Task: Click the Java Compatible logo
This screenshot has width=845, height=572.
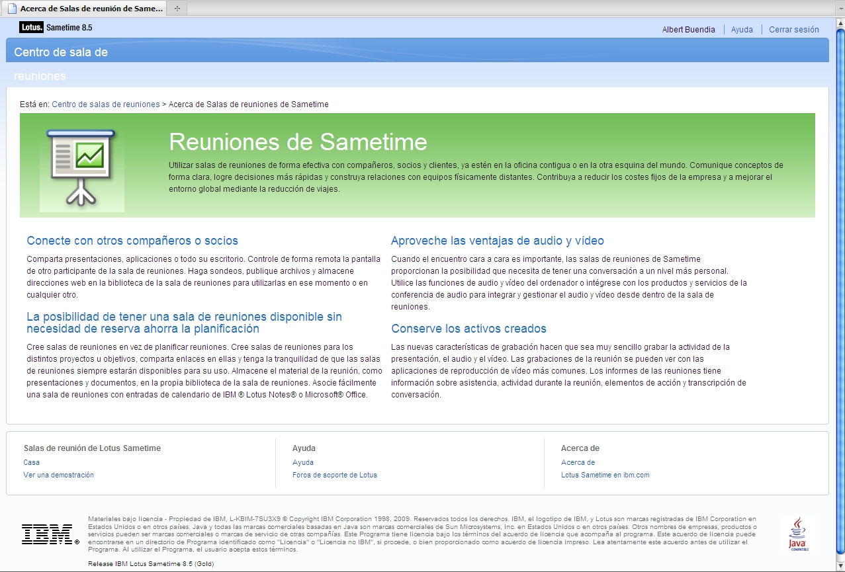Action: tap(798, 534)
